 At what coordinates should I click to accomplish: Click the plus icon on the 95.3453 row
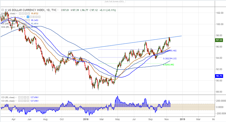(26, 20)
